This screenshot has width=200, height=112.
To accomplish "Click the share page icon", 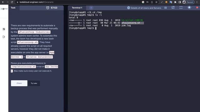I will [152, 2].
